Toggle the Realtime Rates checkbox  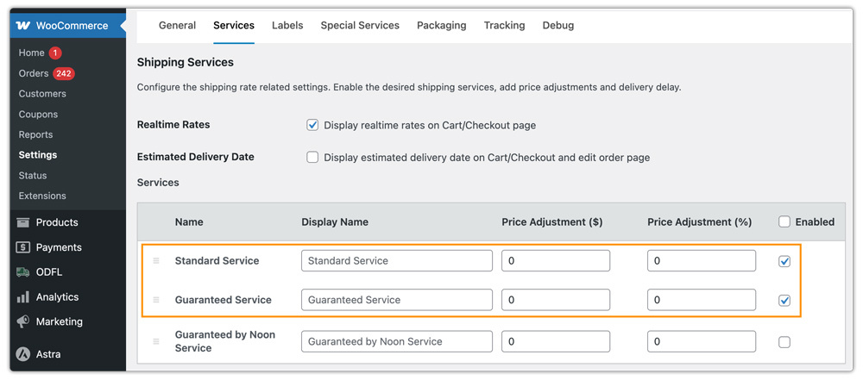312,125
